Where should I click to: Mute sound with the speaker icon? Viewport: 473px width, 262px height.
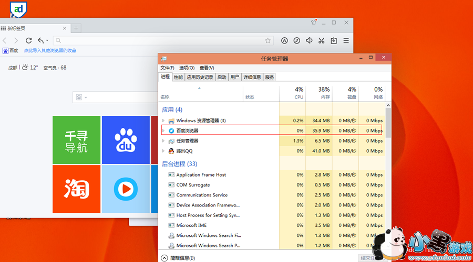tap(309, 40)
